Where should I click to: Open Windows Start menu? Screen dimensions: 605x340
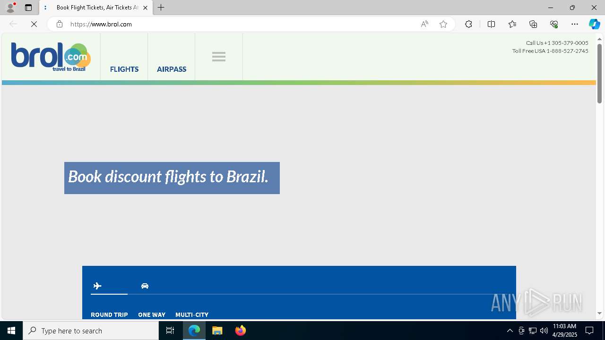click(x=11, y=331)
